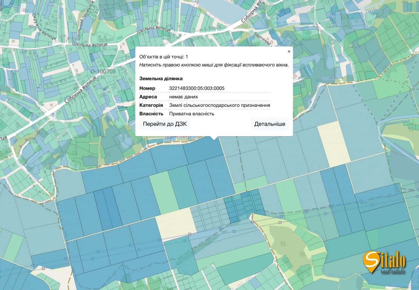Viewport: 419px width, 290px height.
Task: Click the 'О-100708' road label on map
Action: point(103,71)
